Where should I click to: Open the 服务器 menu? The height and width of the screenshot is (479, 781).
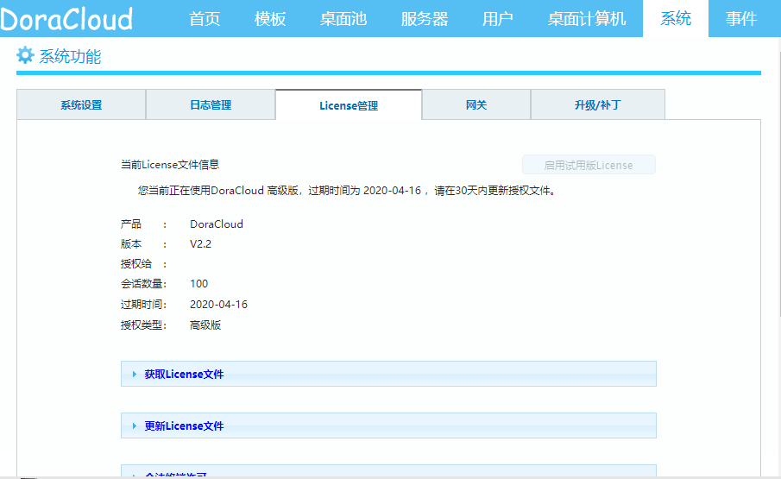click(x=425, y=19)
